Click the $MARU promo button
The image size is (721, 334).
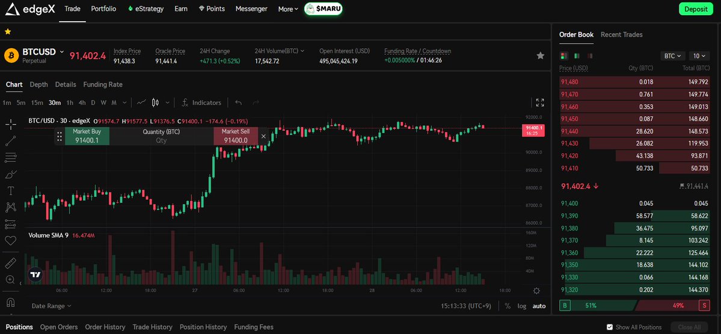[x=324, y=9]
